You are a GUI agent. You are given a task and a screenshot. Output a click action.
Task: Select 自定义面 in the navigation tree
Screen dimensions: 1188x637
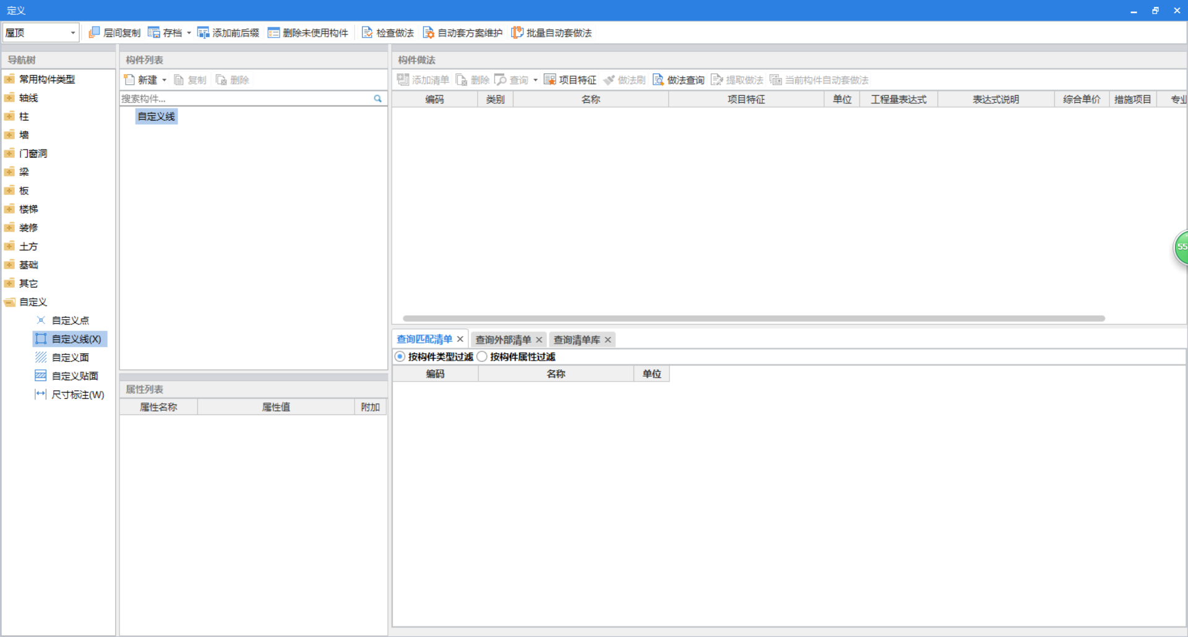click(x=70, y=357)
